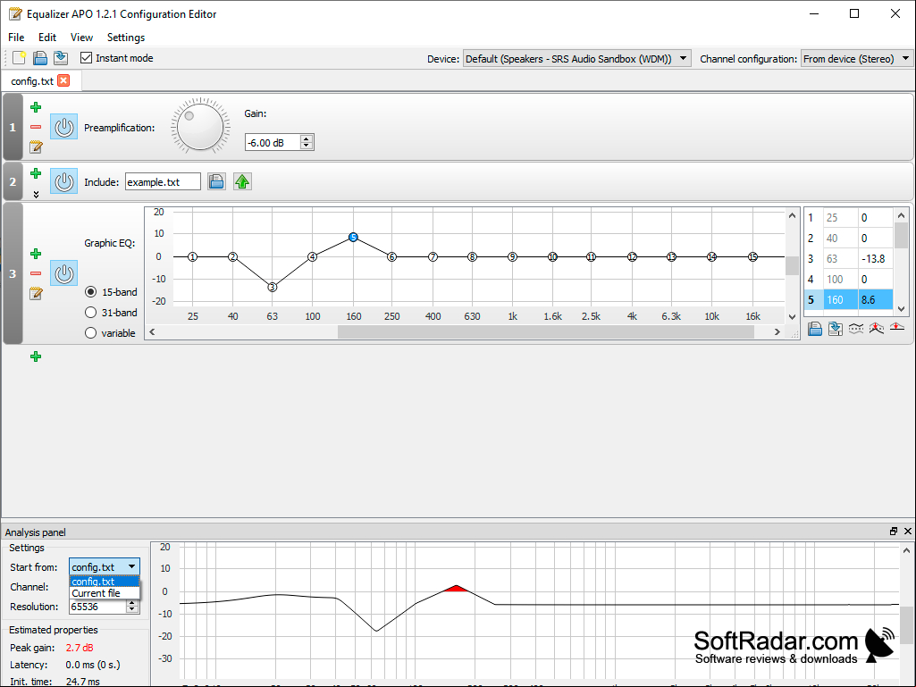Image resolution: width=916 pixels, height=687 pixels.
Task: Add filter above the Include row
Action: [x=36, y=173]
